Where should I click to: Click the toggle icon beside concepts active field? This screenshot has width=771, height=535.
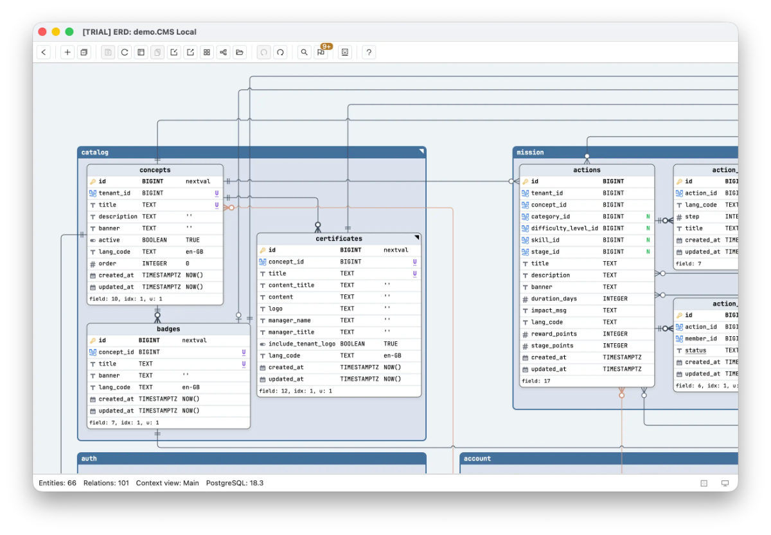(93, 240)
